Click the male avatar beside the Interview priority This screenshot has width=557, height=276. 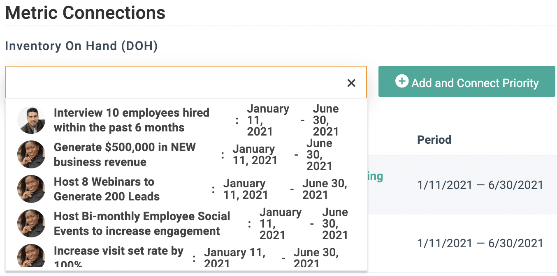click(31, 120)
